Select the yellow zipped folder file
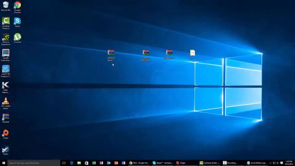 point(193,54)
